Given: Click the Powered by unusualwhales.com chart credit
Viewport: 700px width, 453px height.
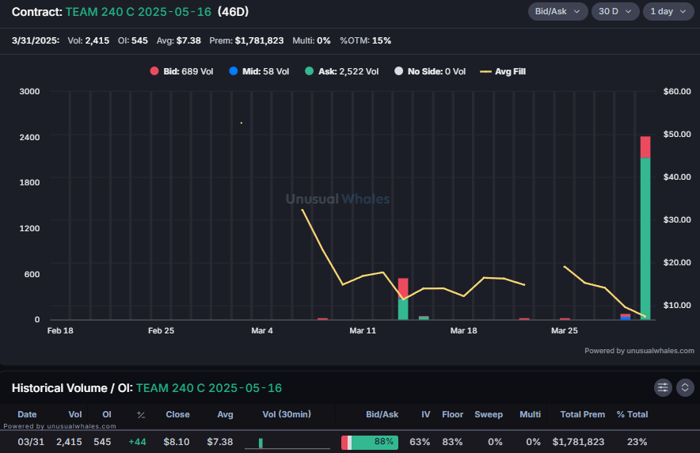Looking at the screenshot, I should (x=639, y=351).
